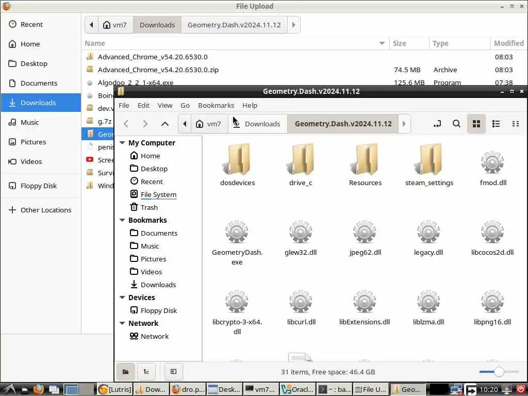Image resolution: width=528 pixels, height=396 pixels.
Task: Click the power button in tray
Action: (x=521, y=389)
